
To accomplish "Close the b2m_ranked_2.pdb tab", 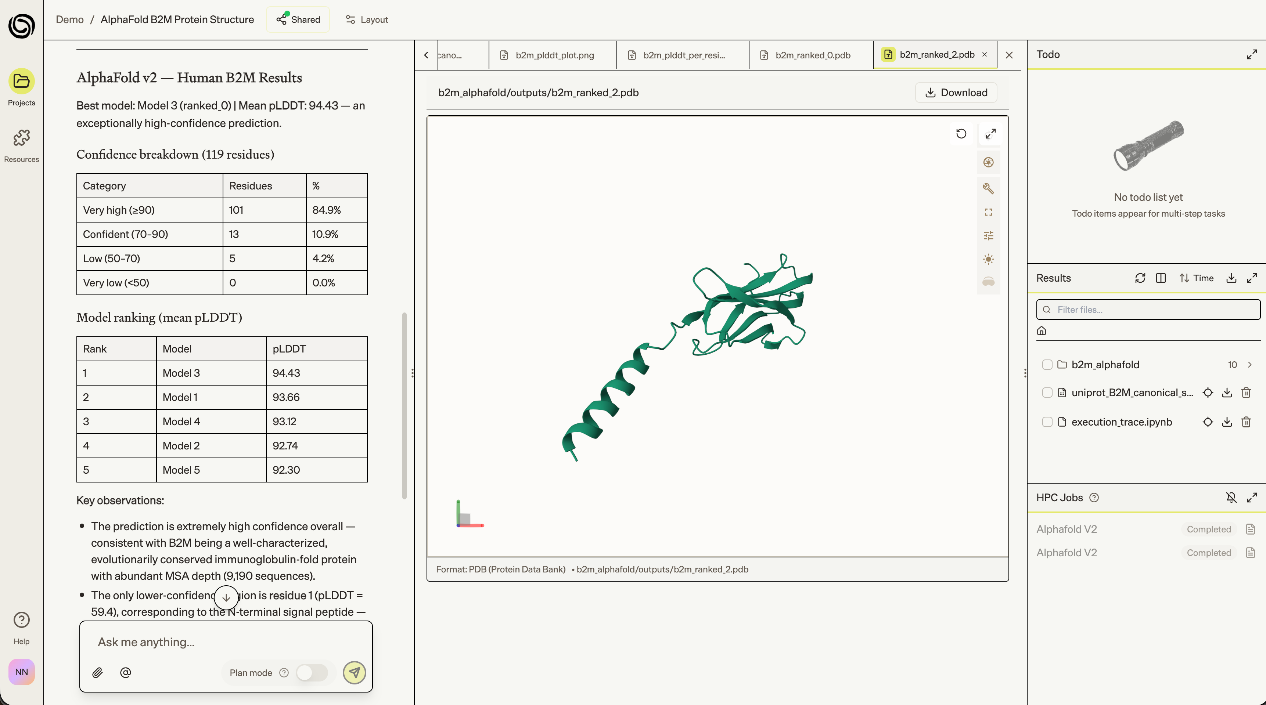I will click(984, 55).
